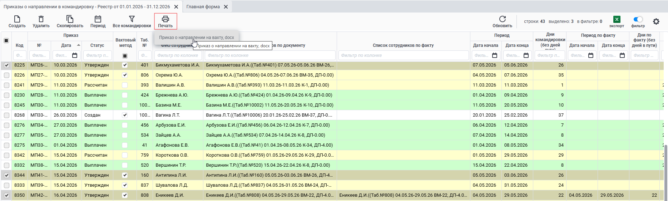Click the Статус filter input field

click(x=97, y=55)
